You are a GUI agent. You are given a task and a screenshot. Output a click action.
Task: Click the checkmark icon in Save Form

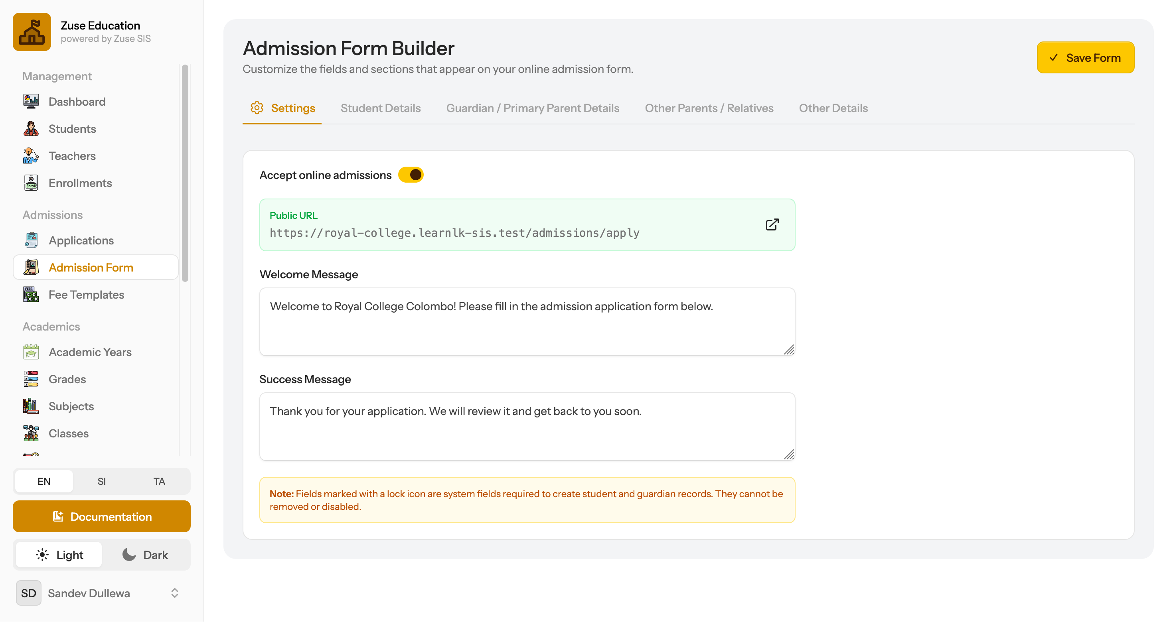pos(1054,57)
